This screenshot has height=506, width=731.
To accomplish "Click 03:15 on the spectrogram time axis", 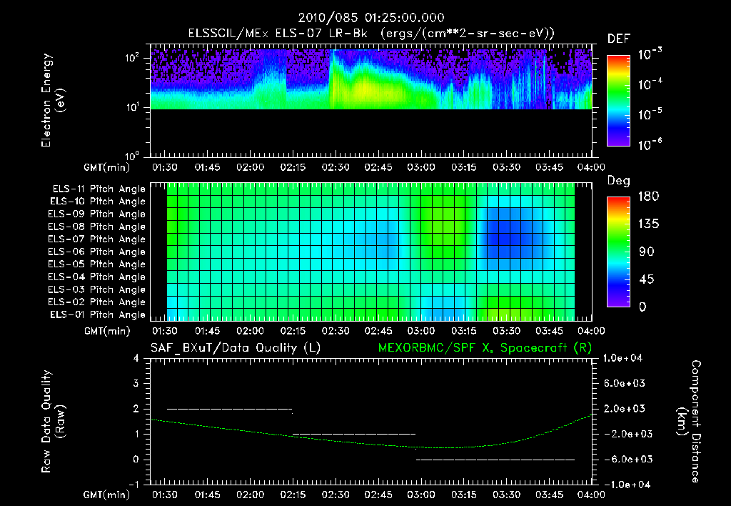I will pos(464,167).
